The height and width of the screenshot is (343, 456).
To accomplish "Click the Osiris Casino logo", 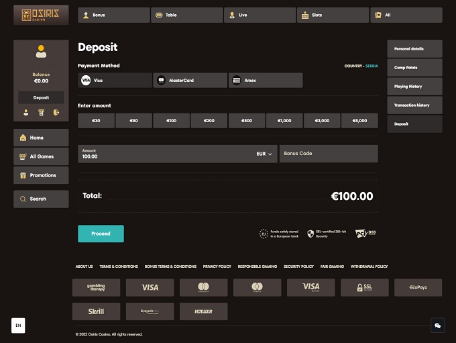I will (41, 15).
